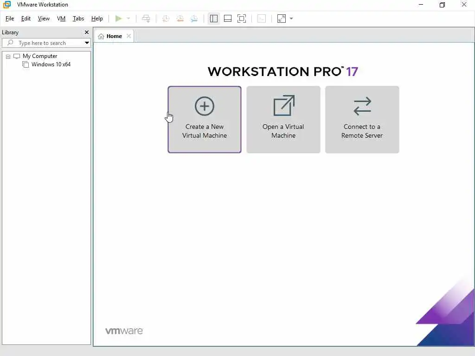Open the View menu
475x356 pixels.
pos(44,19)
